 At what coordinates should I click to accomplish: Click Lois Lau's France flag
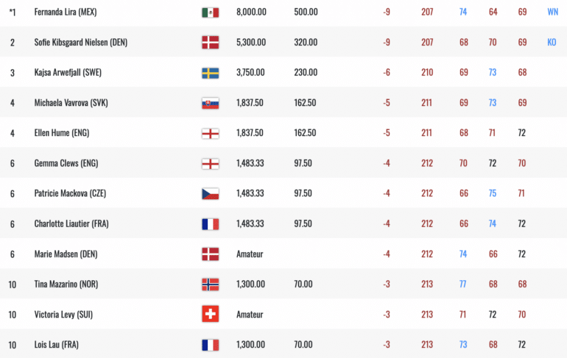(x=210, y=345)
